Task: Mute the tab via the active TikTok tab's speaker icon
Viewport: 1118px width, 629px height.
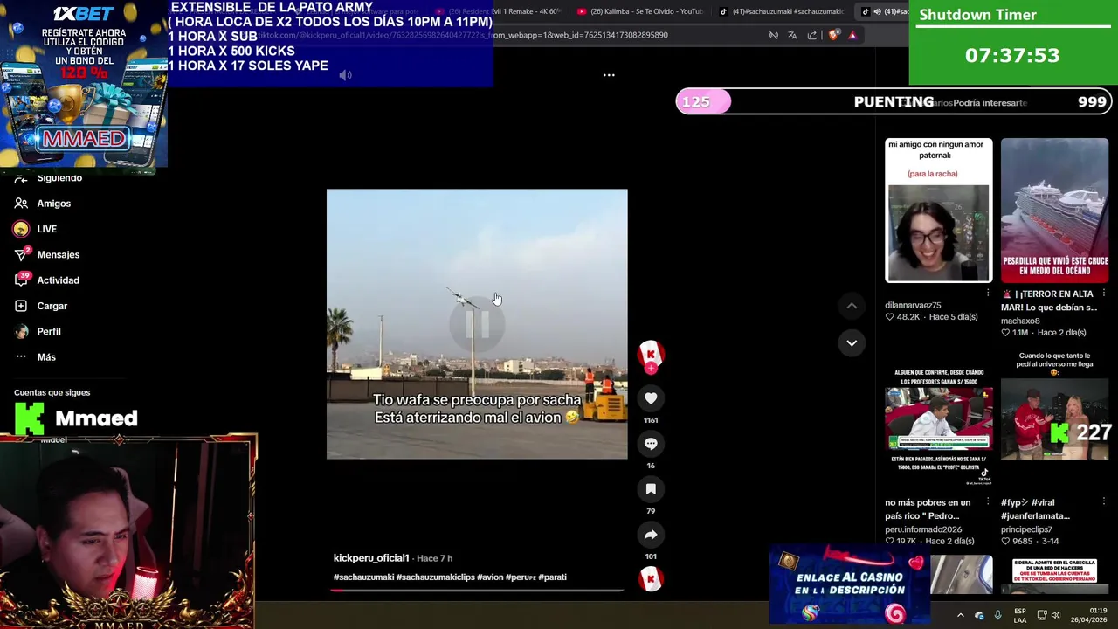Action: pyautogui.click(x=877, y=11)
